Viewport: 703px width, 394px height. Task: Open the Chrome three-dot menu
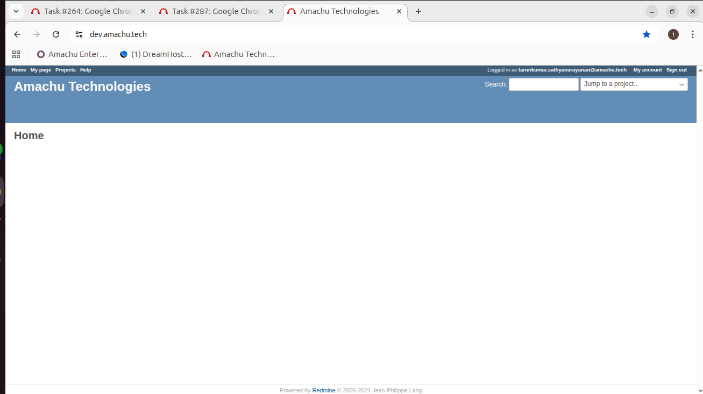point(692,34)
